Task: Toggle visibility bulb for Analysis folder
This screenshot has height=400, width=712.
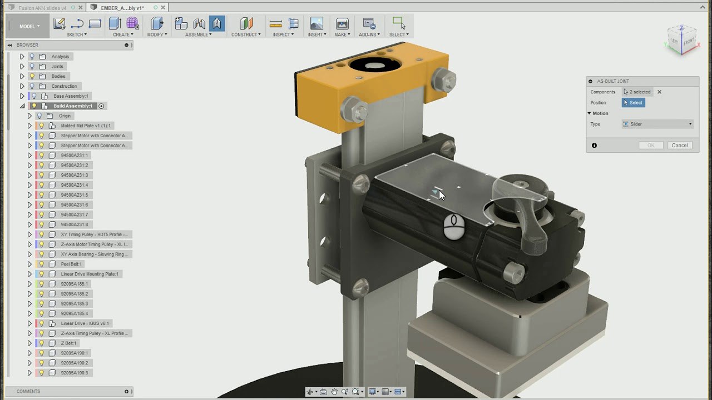Action: click(32, 57)
